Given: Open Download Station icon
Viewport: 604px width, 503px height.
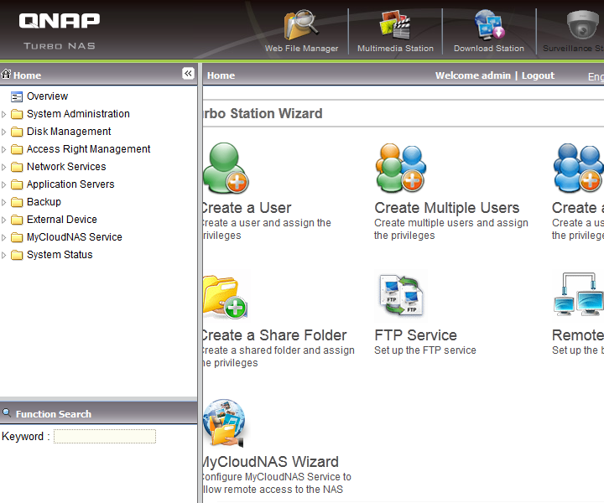Looking at the screenshot, I should tap(489, 27).
